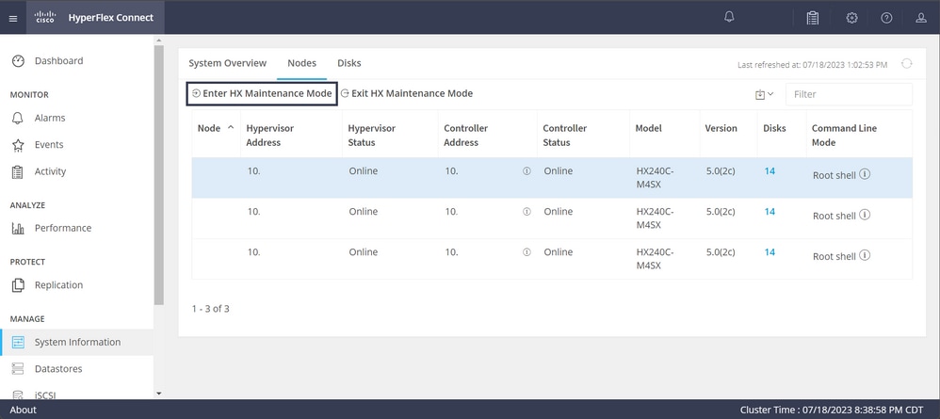Click the Datastores icon in sidebar
Image resolution: width=940 pixels, height=419 pixels.
pyautogui.click(x=18, y=369)
